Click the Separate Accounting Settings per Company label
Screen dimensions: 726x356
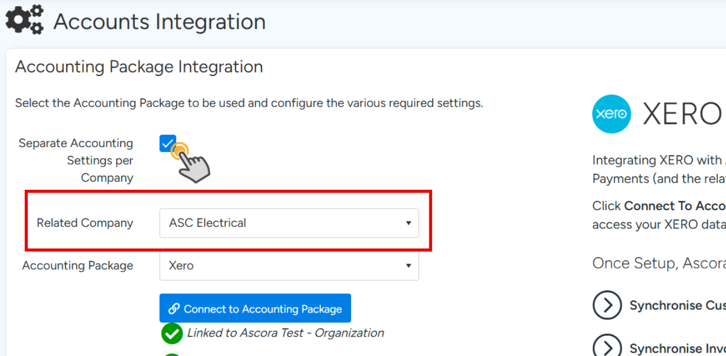click(76, 160)
